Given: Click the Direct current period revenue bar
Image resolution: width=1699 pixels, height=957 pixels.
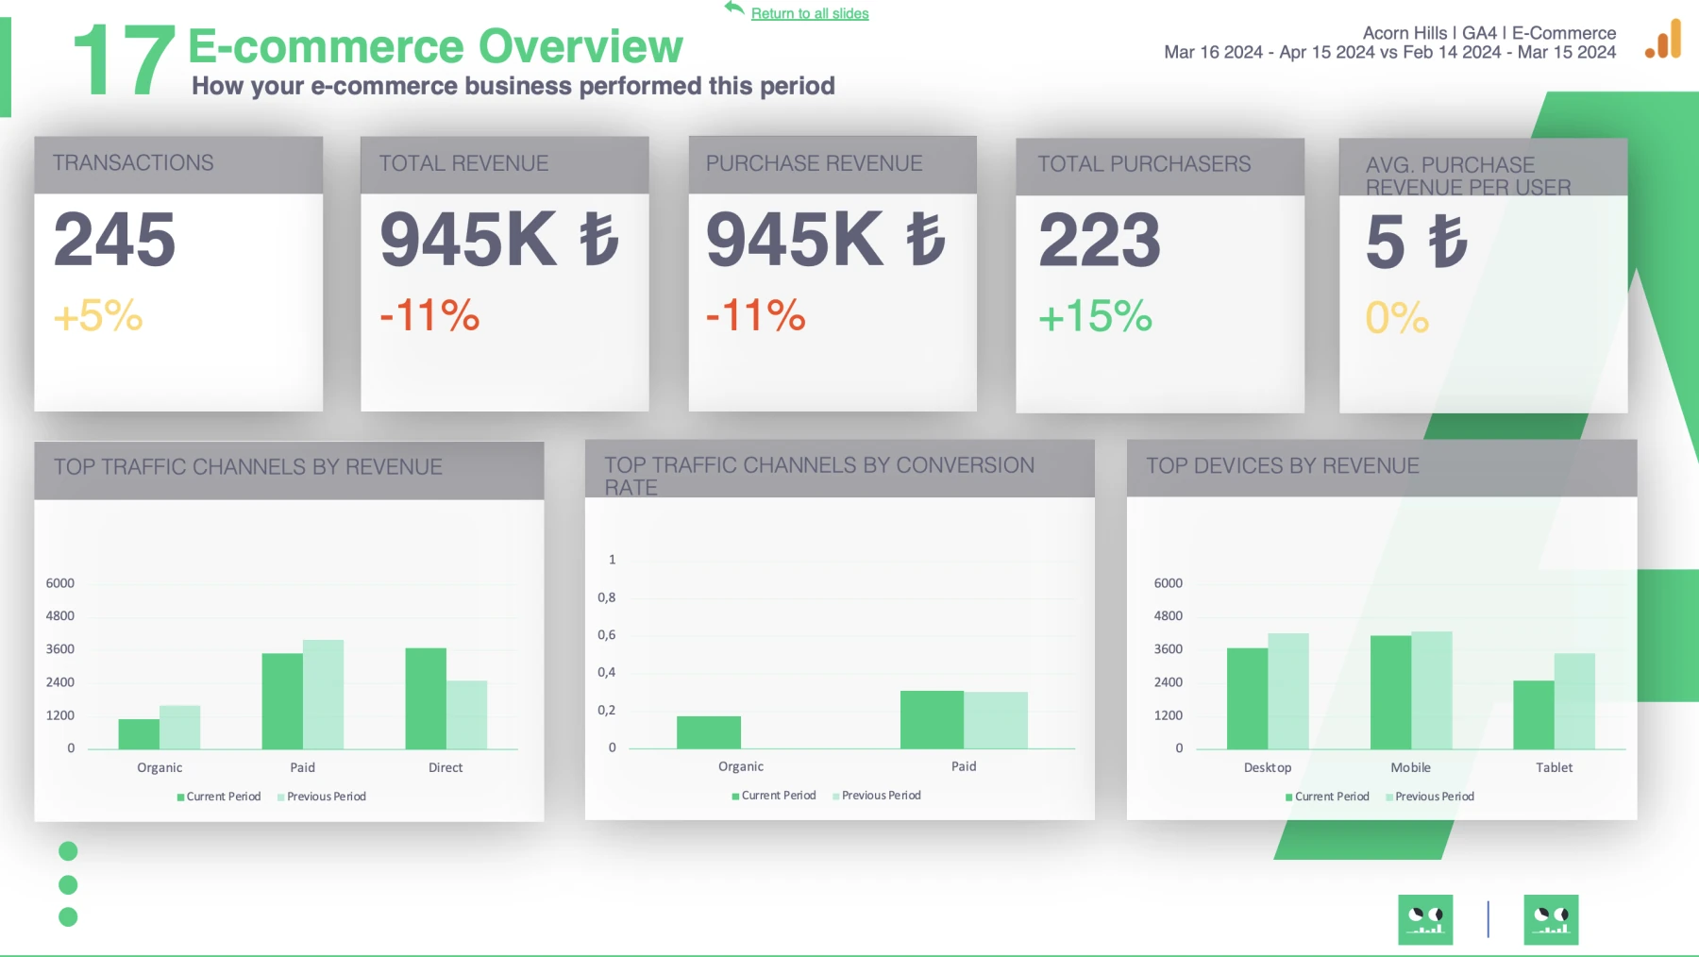Looking at the screenshot, I should click(x=426, y=698).
